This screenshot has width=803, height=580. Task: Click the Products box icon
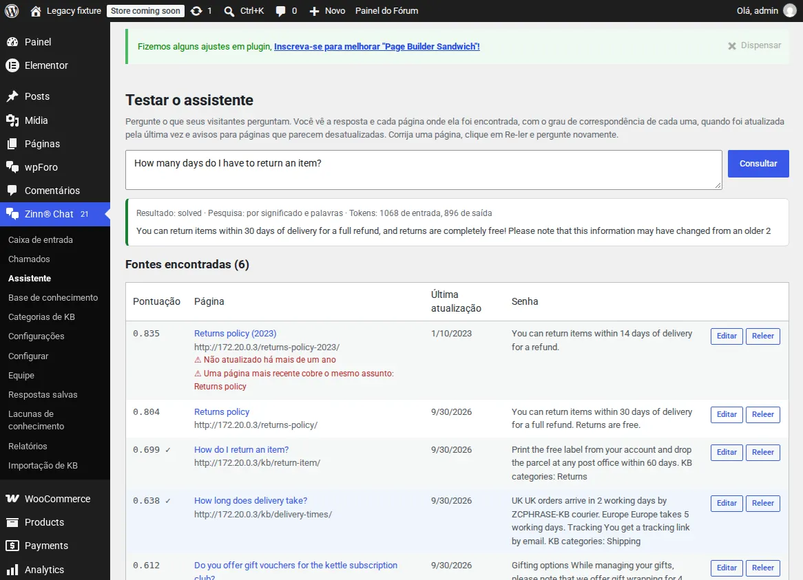(12, 522)
